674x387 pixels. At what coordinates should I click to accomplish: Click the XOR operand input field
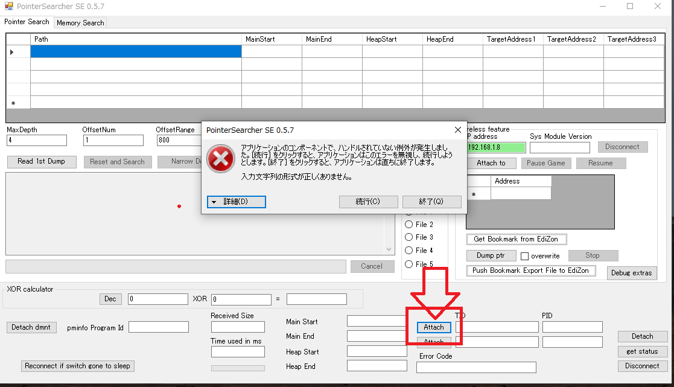coord(241,299)
